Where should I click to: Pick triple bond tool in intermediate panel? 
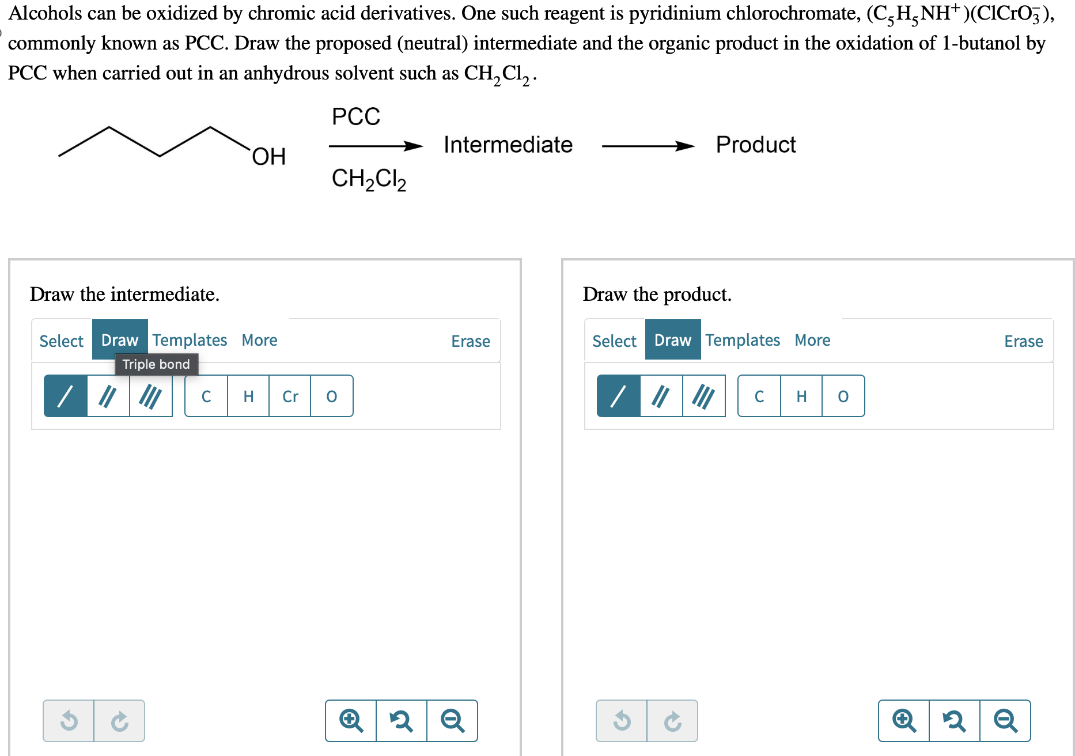tap(151, 396)
